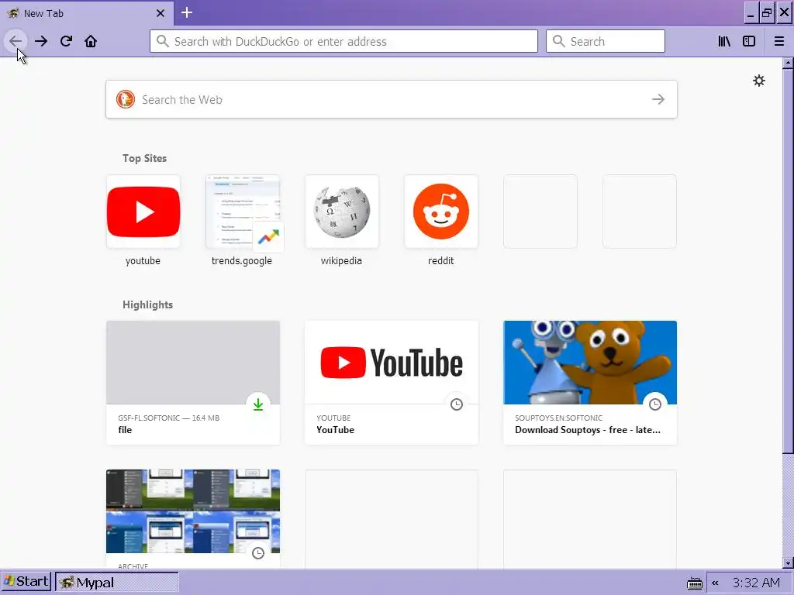Click 'Download Souptoys - free - late...' title
The width and height of the screenshot is (794, 595).
point(588,430)
